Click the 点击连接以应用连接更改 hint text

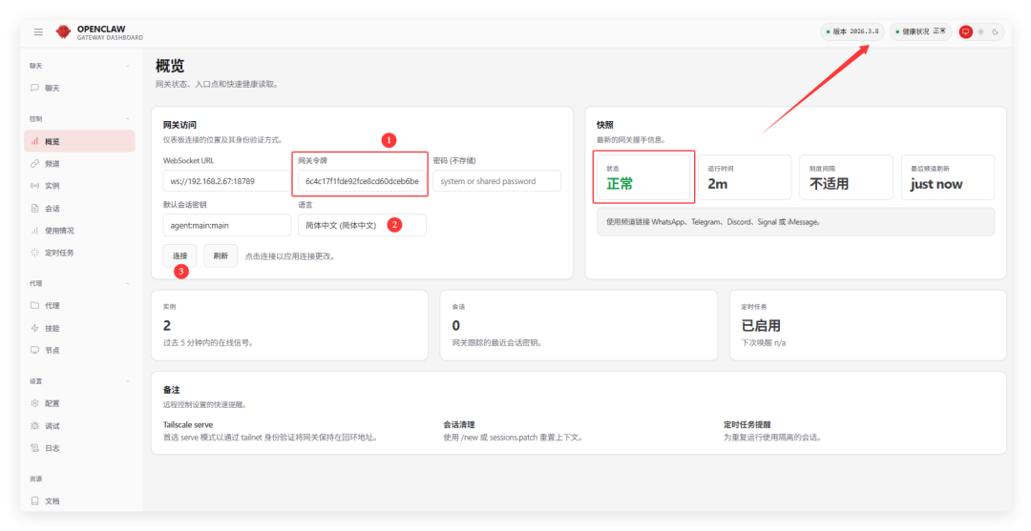pos(290,256)
